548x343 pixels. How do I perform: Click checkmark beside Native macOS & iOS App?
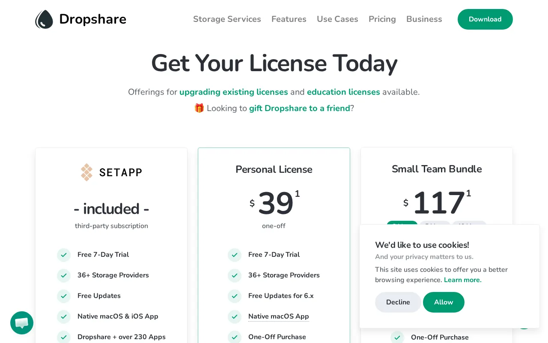(x=64, y=316)
